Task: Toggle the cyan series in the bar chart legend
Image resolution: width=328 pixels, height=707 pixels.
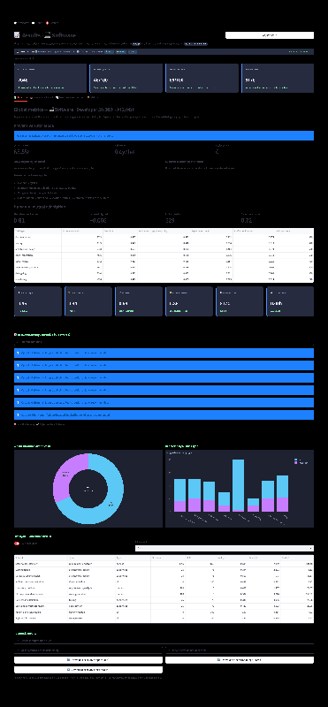Action: [x=299, y=460]
